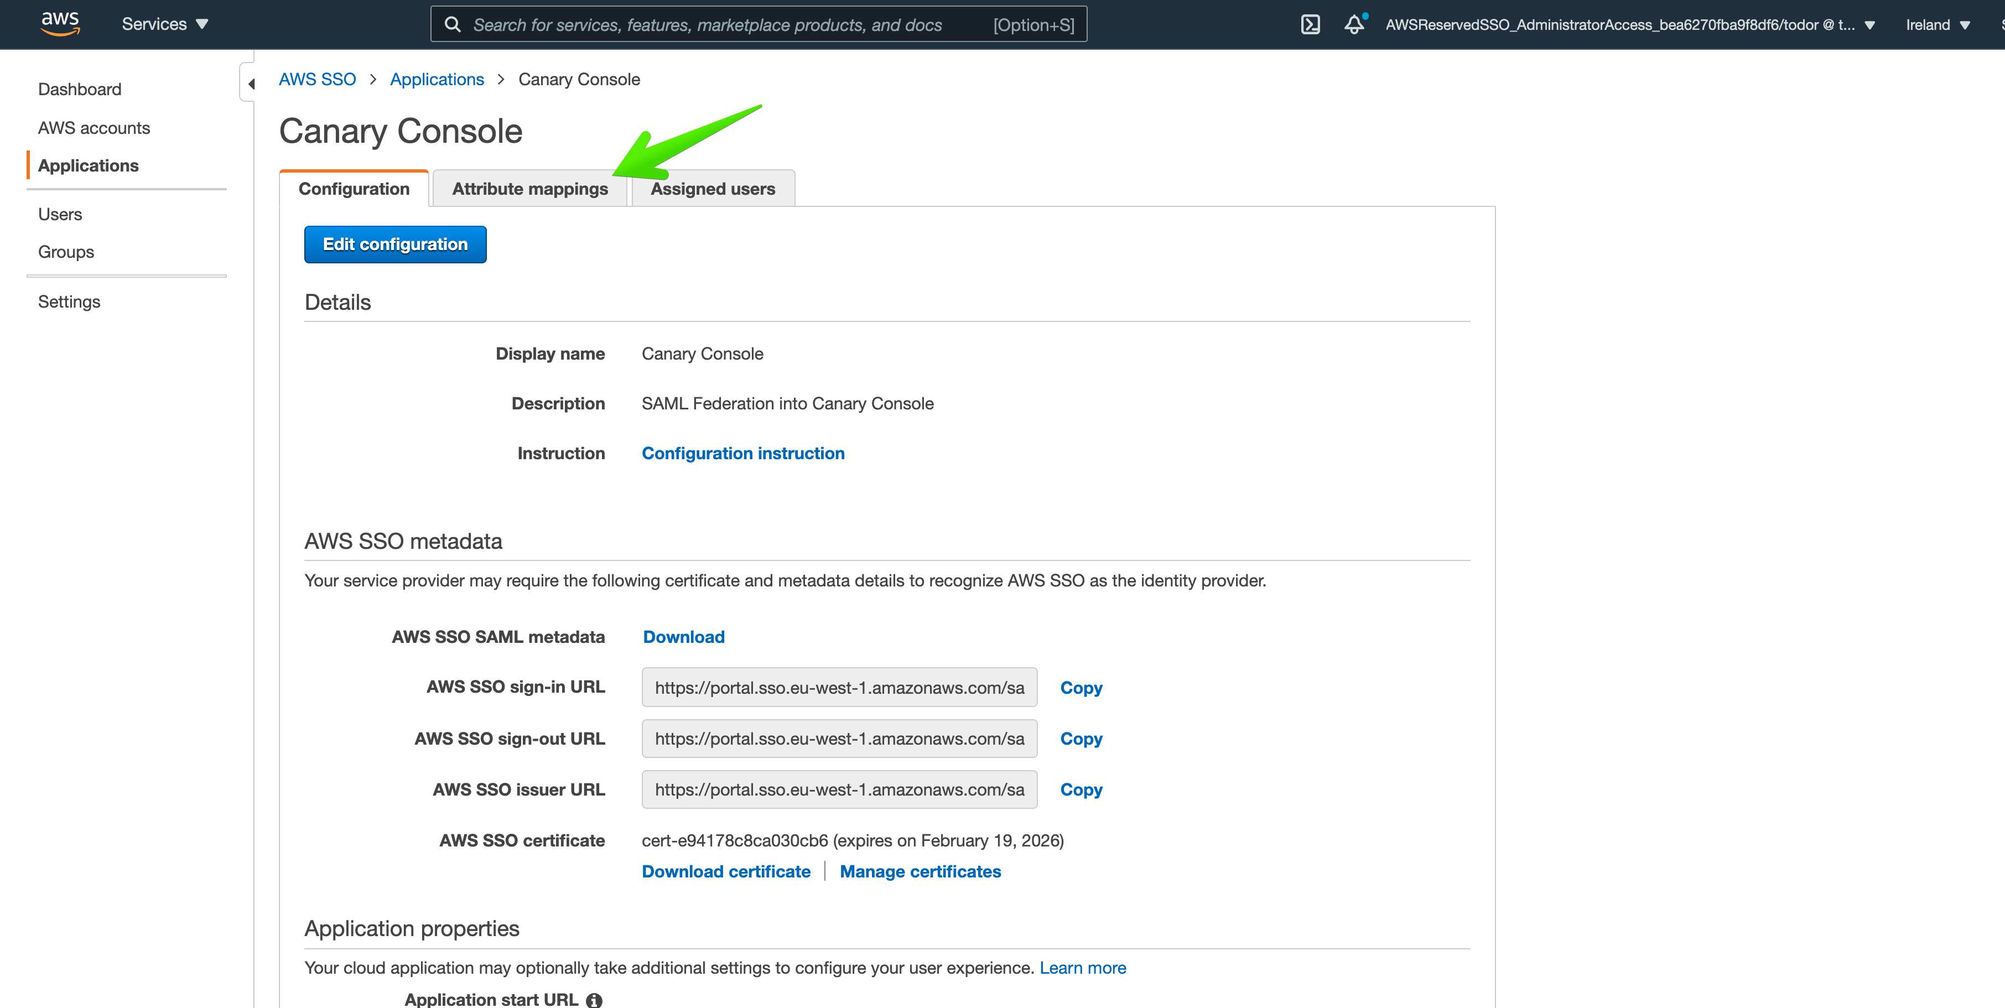Click the Application start URL info icon

594,1000
